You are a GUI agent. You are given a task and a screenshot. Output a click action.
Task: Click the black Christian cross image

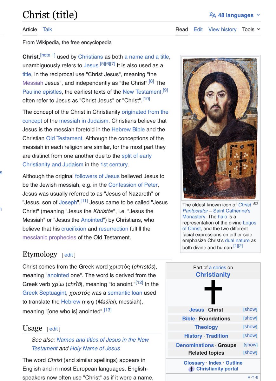click(x=213, y=292)
